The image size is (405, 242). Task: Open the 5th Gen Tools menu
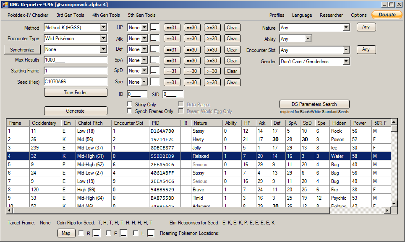pyautogui.click(x=141, y=15)
